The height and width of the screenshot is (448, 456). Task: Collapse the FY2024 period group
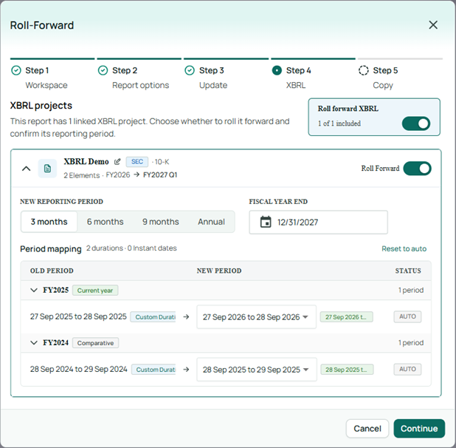[x=34, y=342]
